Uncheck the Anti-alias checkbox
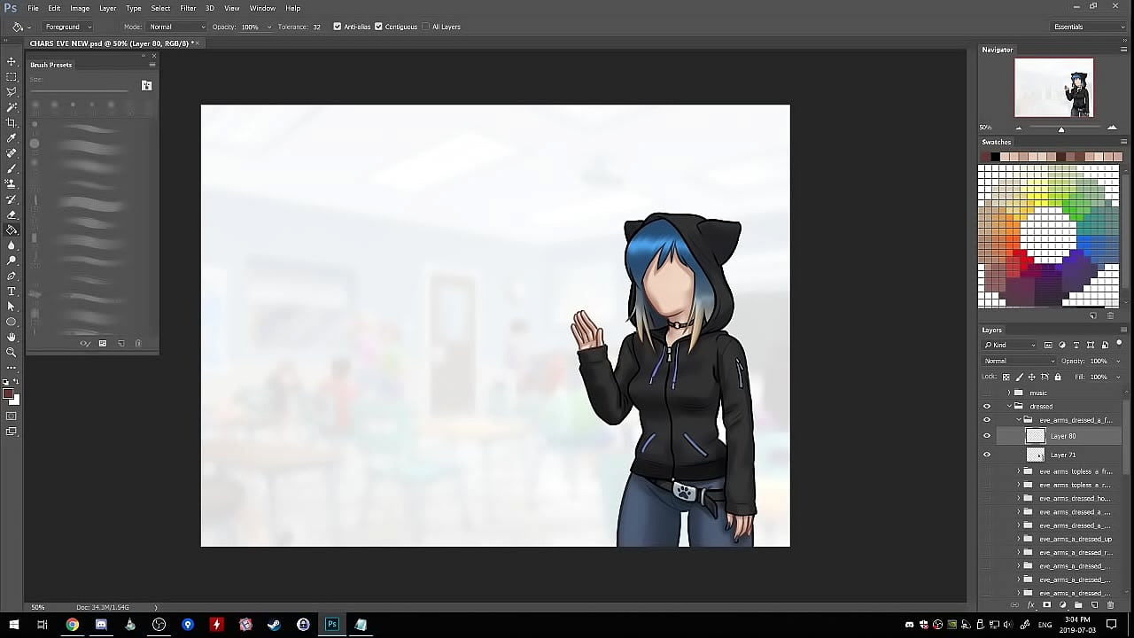The height and width of the screenshot is (638, 1134). [337, 27]
